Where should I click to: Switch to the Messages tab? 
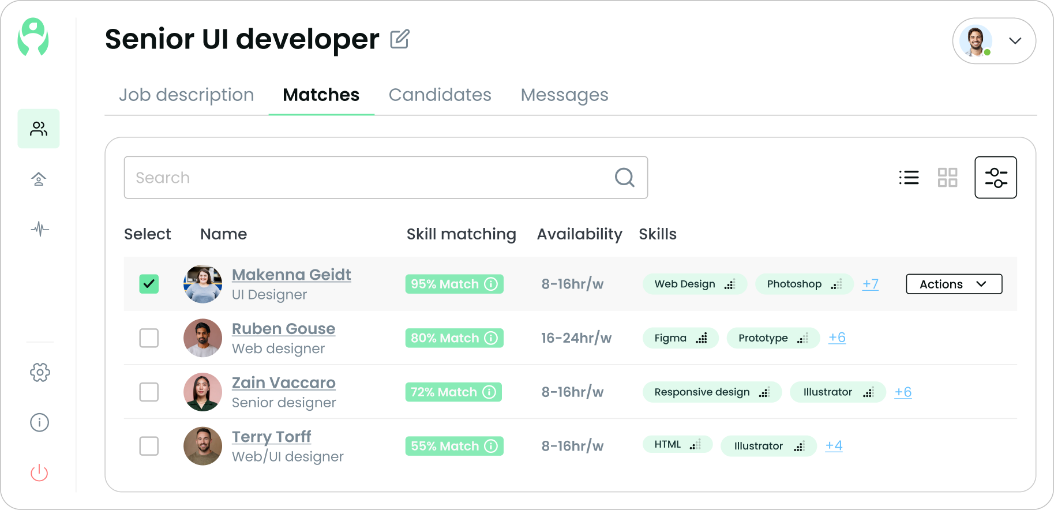[565, 95]
